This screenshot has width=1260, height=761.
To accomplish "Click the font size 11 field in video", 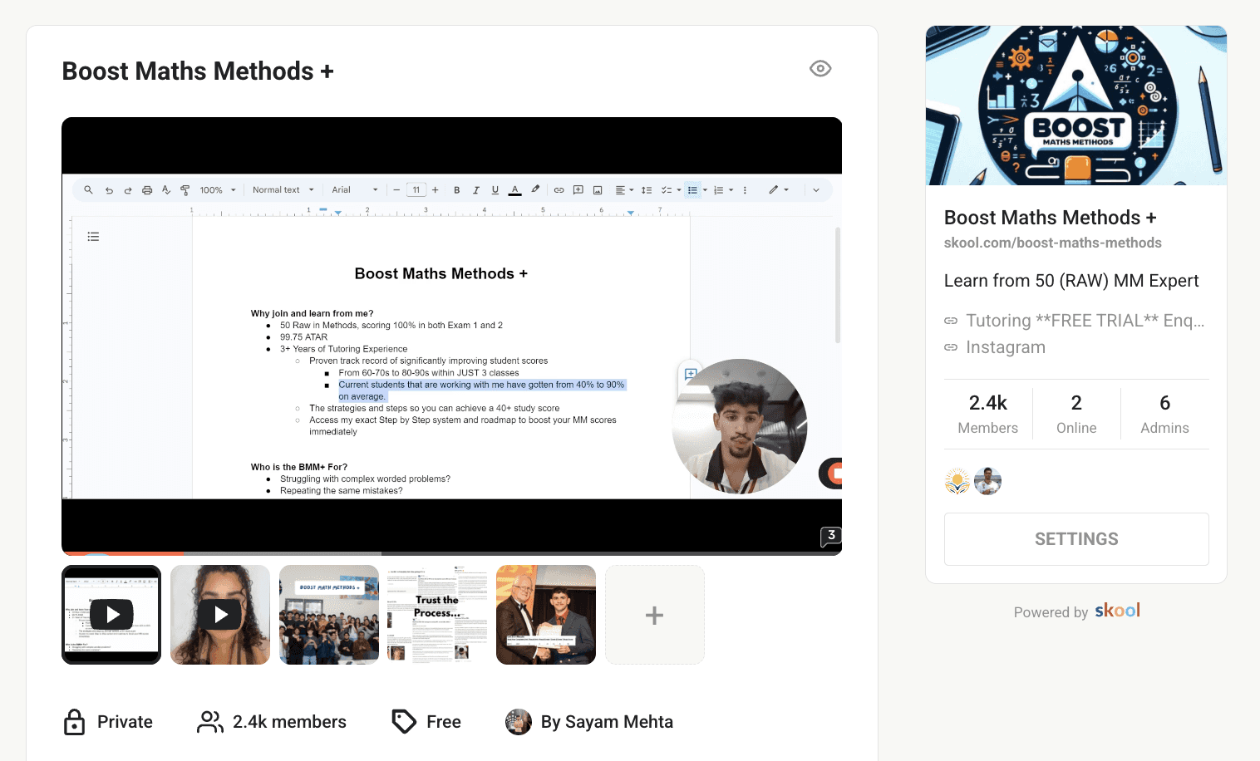I will point(416,190).
